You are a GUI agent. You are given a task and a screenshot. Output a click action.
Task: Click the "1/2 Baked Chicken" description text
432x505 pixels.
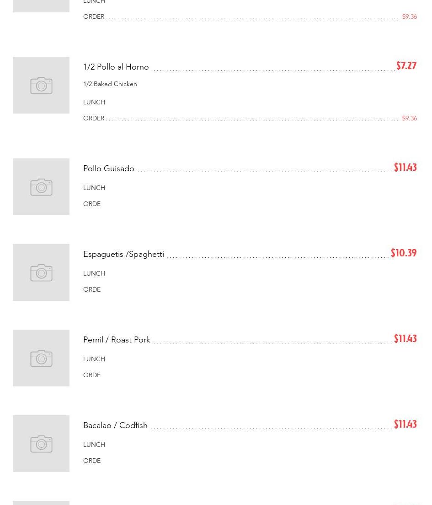click(110, 84)
